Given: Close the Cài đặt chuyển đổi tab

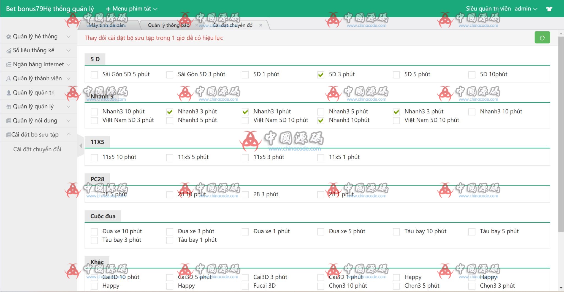Looking at the screenshot, I should tap(261, 25).
